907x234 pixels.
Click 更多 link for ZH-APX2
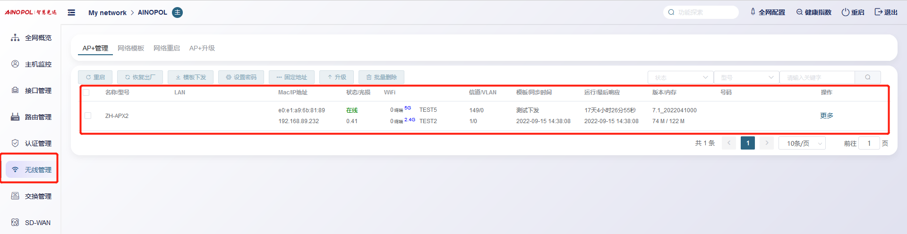(826, 116)
